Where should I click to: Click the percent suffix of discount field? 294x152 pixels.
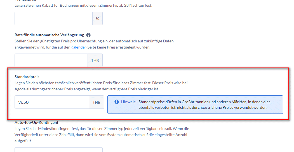98,18
